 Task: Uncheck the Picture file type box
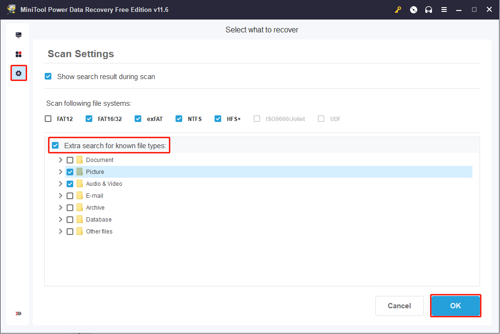pyautogui.click(x=70, y=172)
